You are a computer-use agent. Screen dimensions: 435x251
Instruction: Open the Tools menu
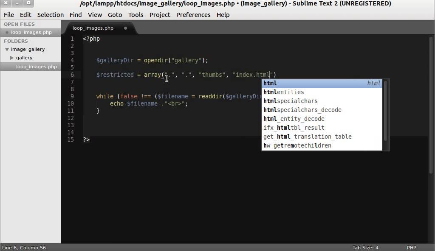pyautogui.click(x=136, y=15)
